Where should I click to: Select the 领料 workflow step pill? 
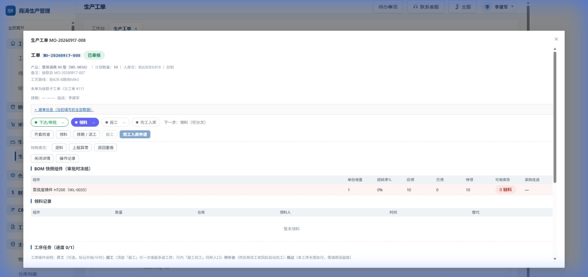(x=85, y=122)
